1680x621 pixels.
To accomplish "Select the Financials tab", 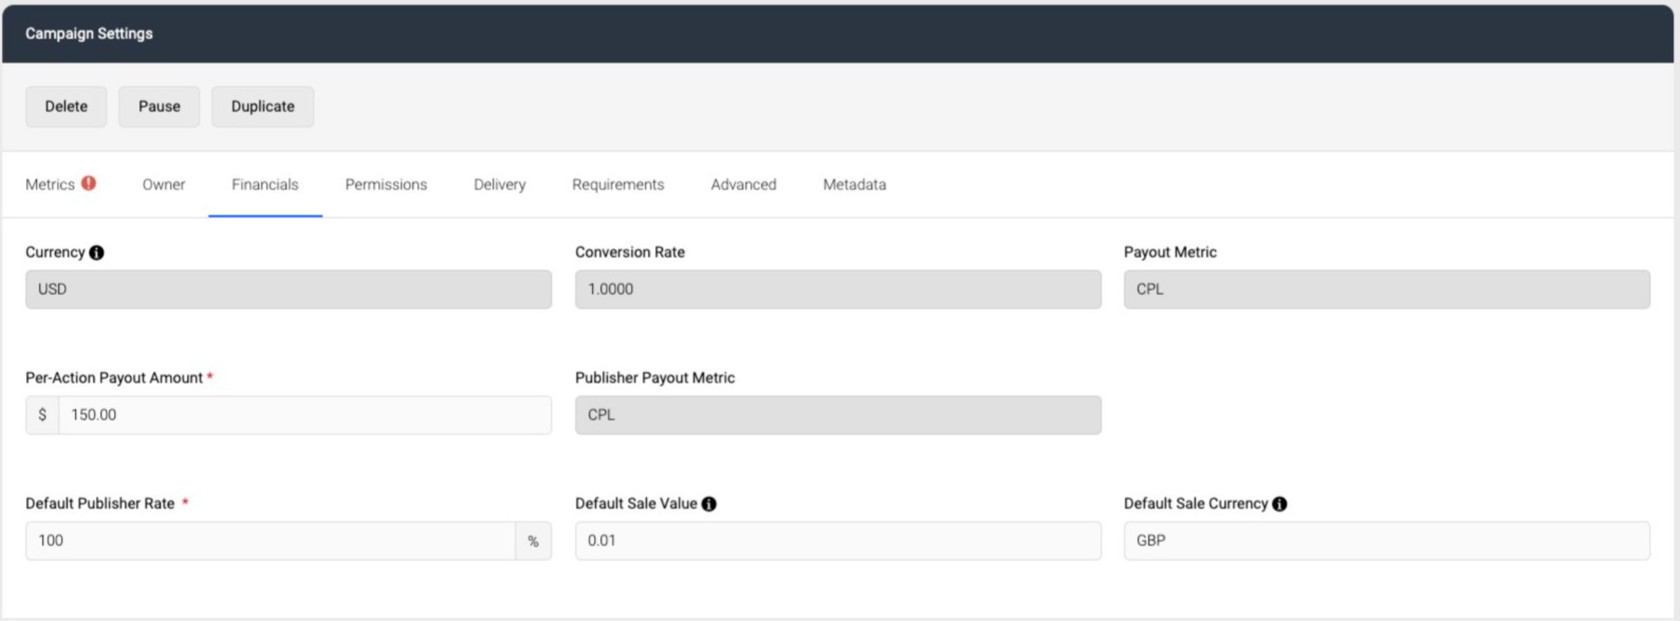I will [265, 184].
